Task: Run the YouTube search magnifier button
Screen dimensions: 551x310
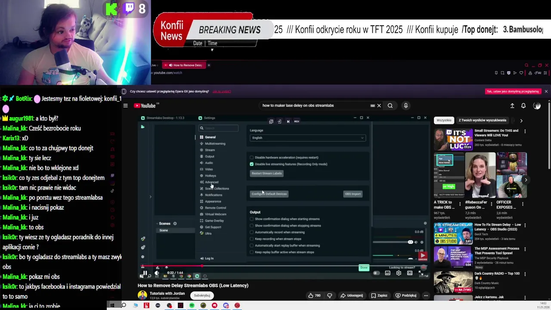Action: 390,105
